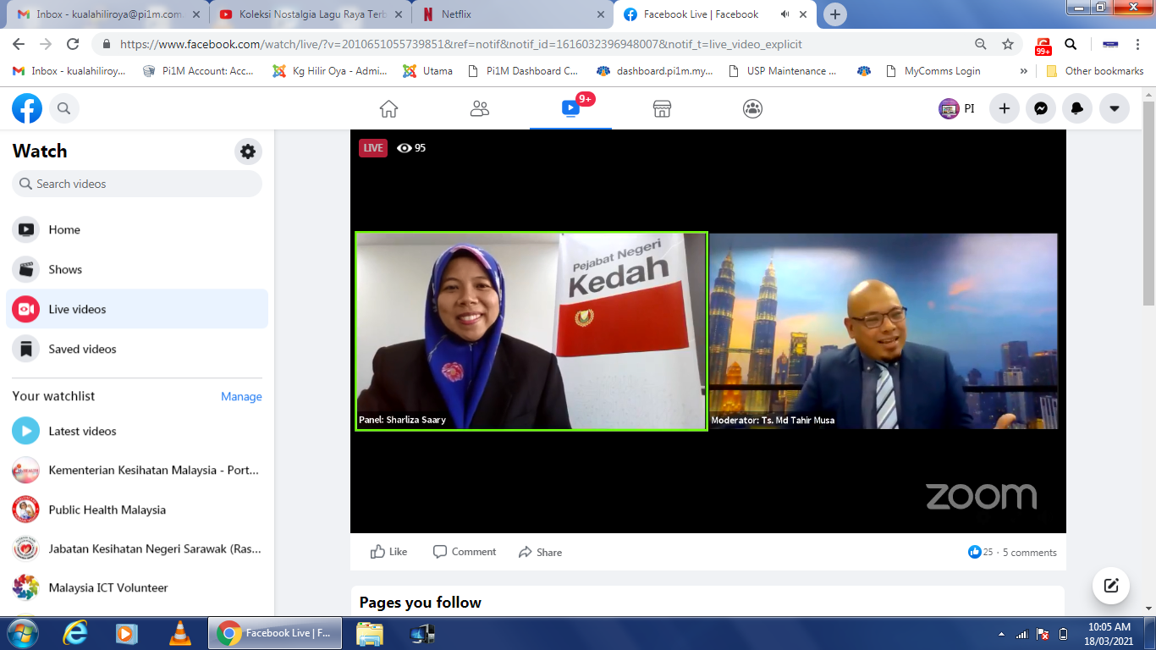Bookmark this page with the star icon

coord(1008,44)
